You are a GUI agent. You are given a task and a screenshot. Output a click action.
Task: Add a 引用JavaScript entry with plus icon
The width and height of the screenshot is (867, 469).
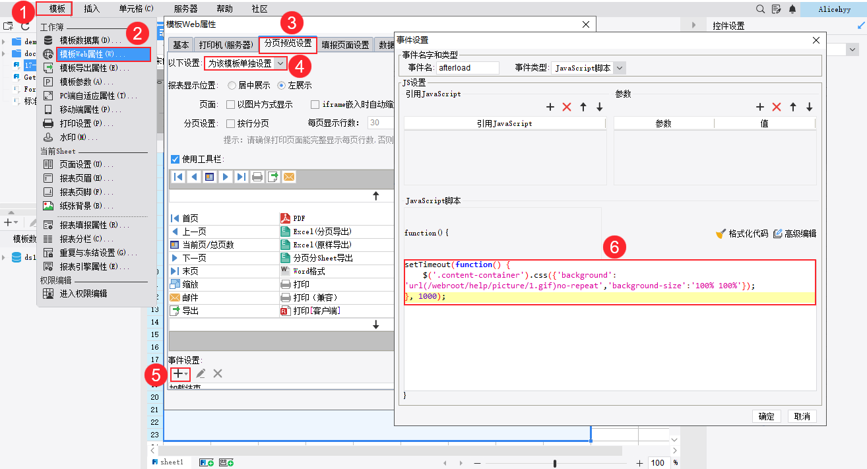pyautogui.click(x=550, y=107)
